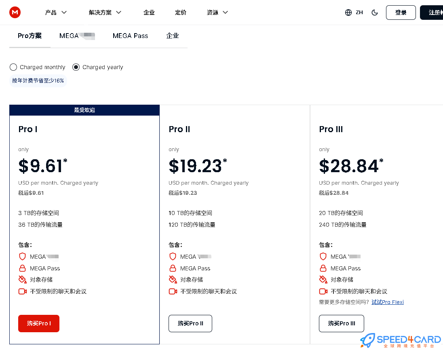Screen dimensions: 443x350
Task: Open 定价 in the navigation bar
Action: (x=181, y=13)
